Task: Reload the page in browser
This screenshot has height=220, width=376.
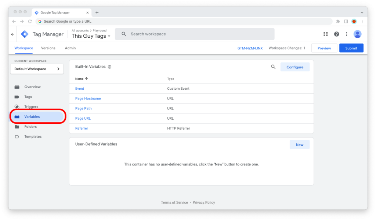Action: 30,22
